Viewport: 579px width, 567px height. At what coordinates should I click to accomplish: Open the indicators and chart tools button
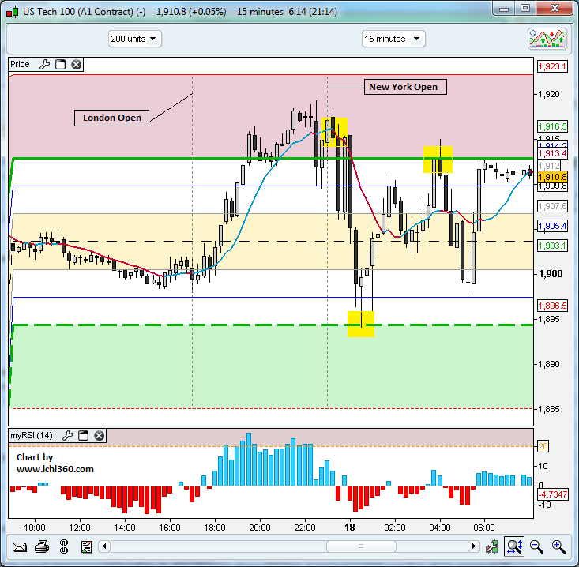coord(547,39)
